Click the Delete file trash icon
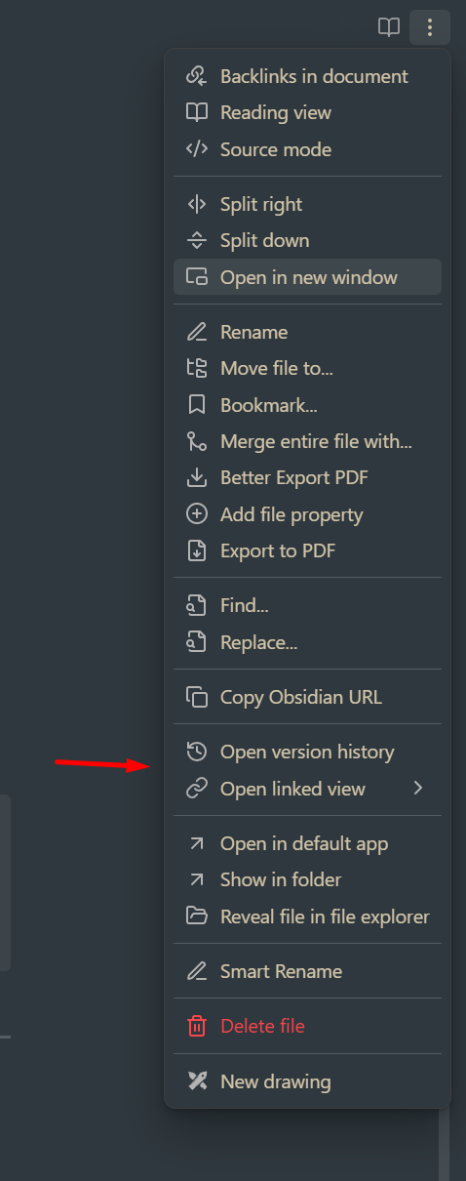Viewport: 466px width, 1181px height. click(197, 1026)
